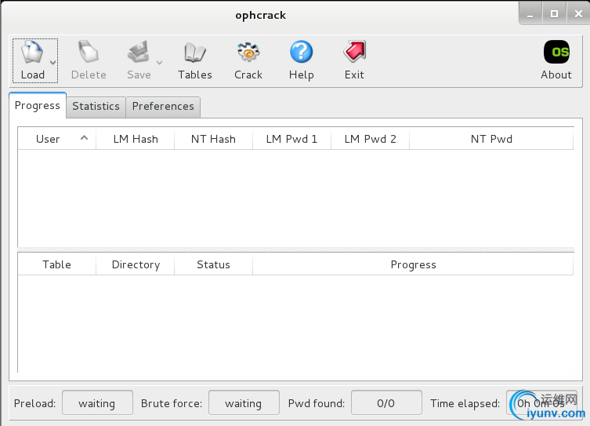
Task: Click the Directory column header
Action: point(136,264)
